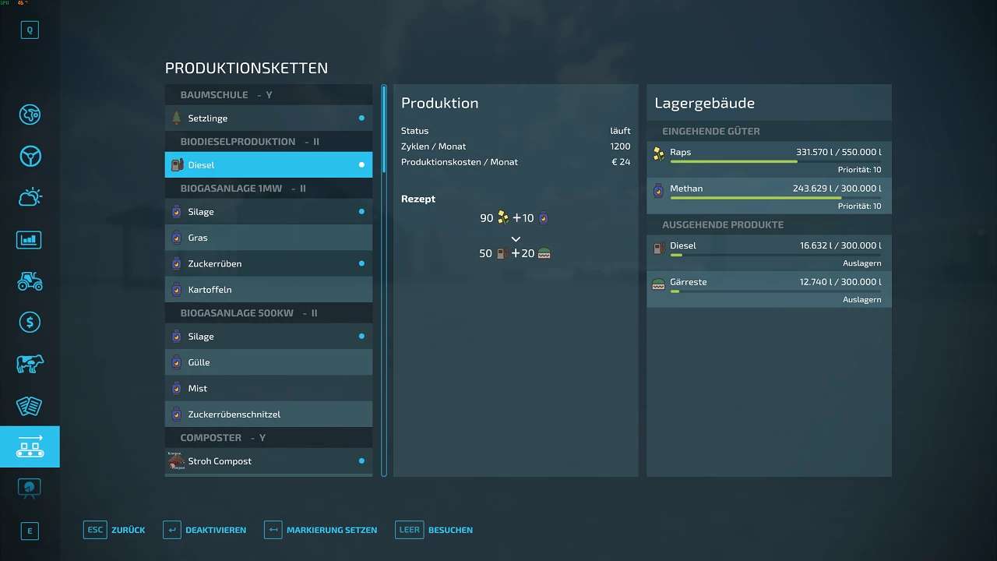Click the production list scrollbar

(x=384, y=280)
